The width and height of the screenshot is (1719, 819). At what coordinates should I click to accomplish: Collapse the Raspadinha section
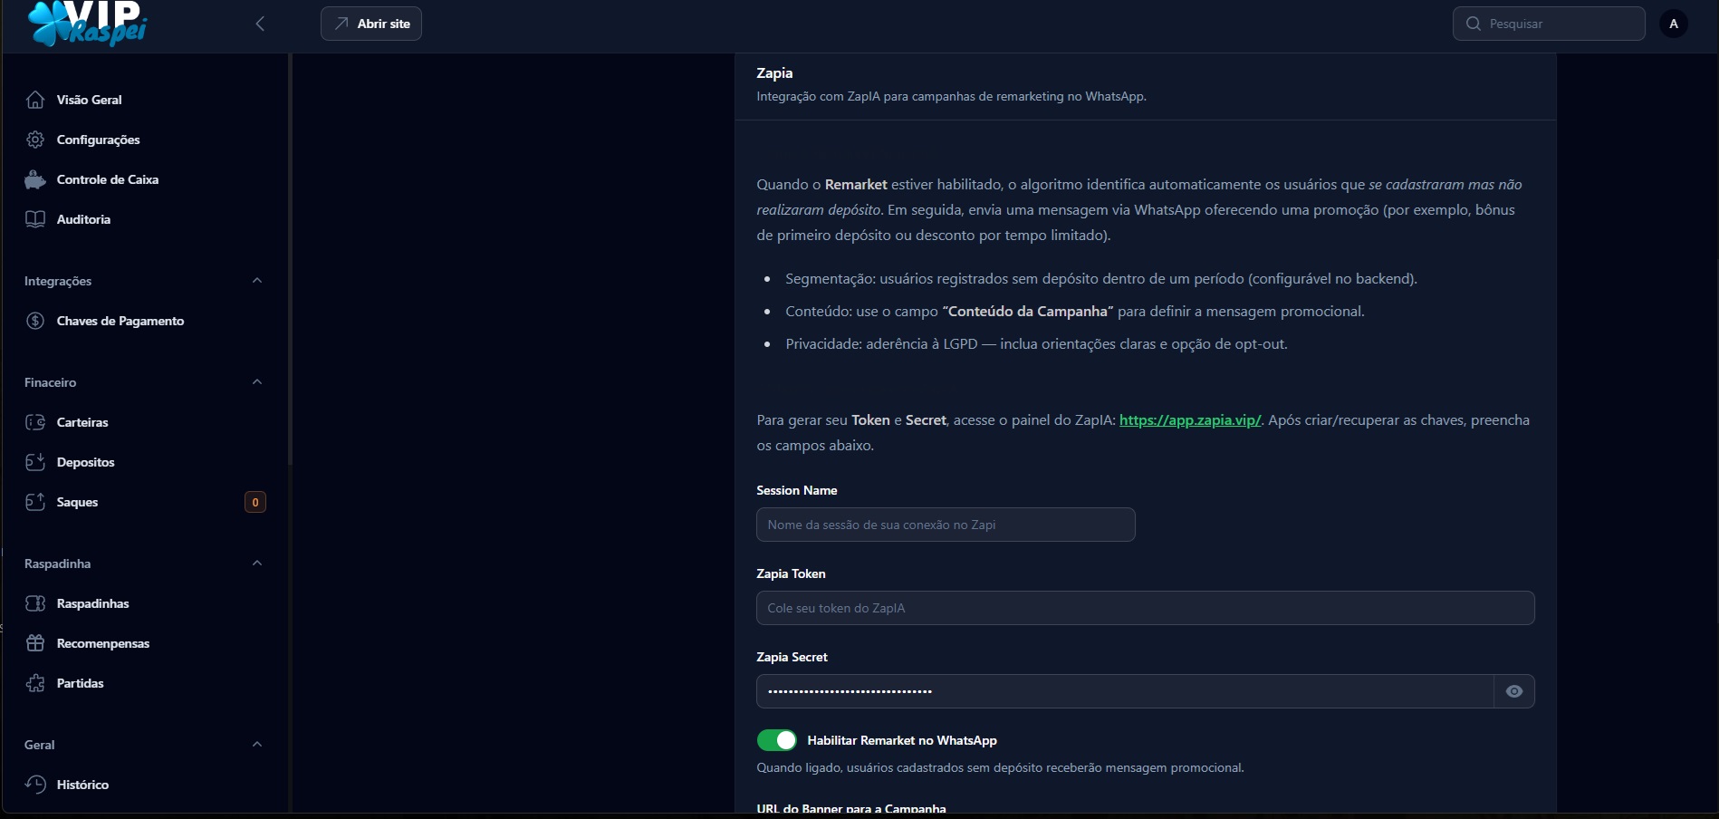pos(257,564)
